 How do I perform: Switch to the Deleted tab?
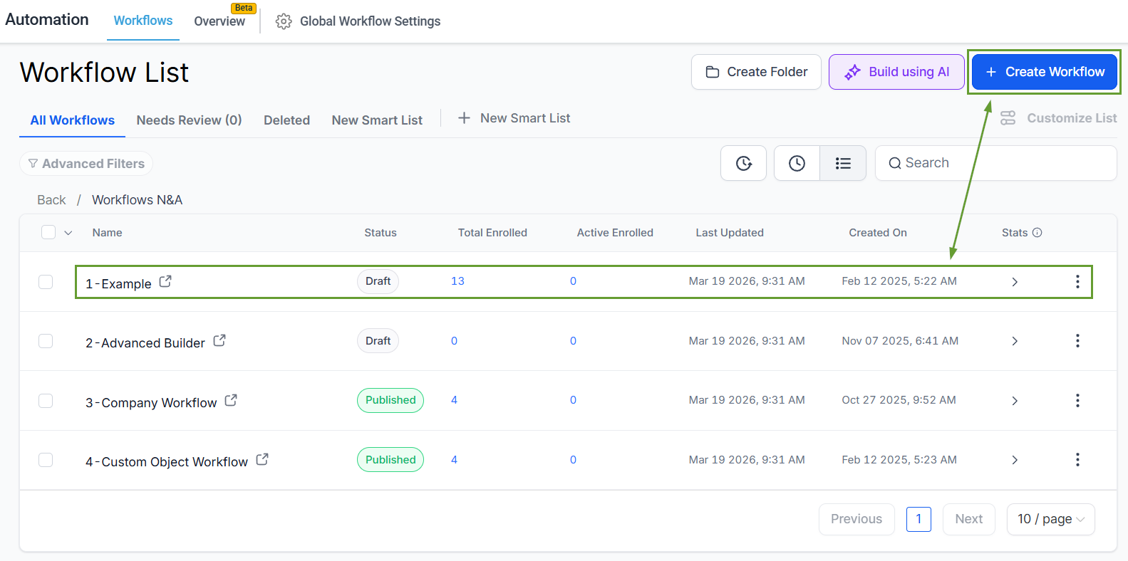point(286,120)
